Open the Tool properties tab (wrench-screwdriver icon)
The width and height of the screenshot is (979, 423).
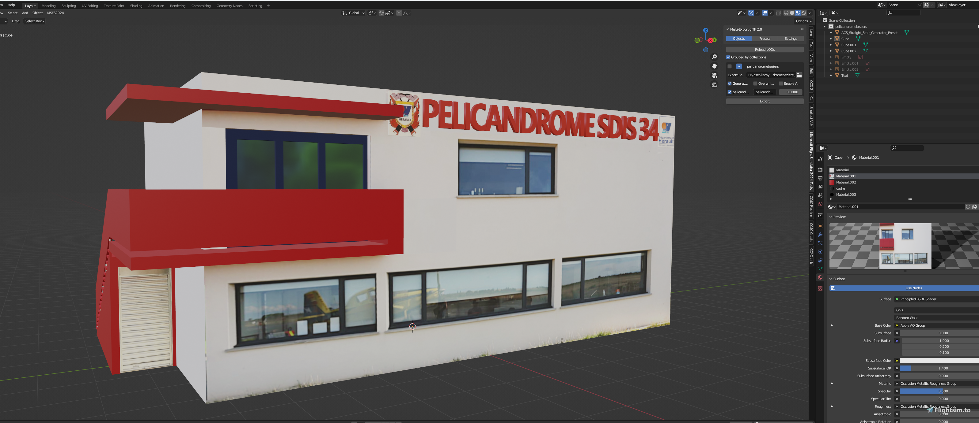point(820,158)
